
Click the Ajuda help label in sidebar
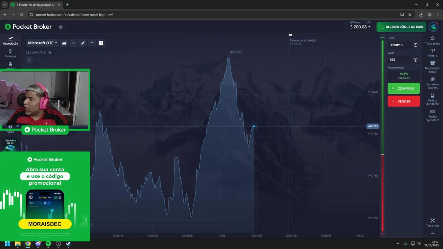(x=10, y=132)
